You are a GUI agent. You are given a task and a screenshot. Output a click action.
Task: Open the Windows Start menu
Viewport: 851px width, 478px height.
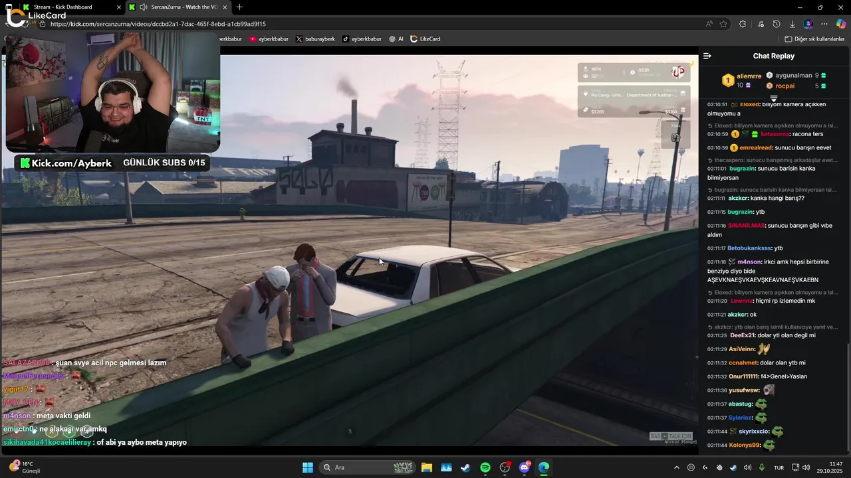(308, 467)
